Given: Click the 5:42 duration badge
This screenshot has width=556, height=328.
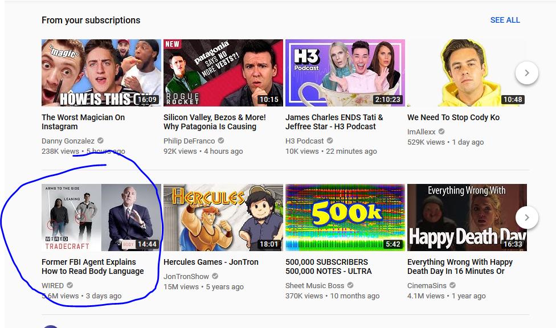Looking at the screenshot, I should 393,244.
